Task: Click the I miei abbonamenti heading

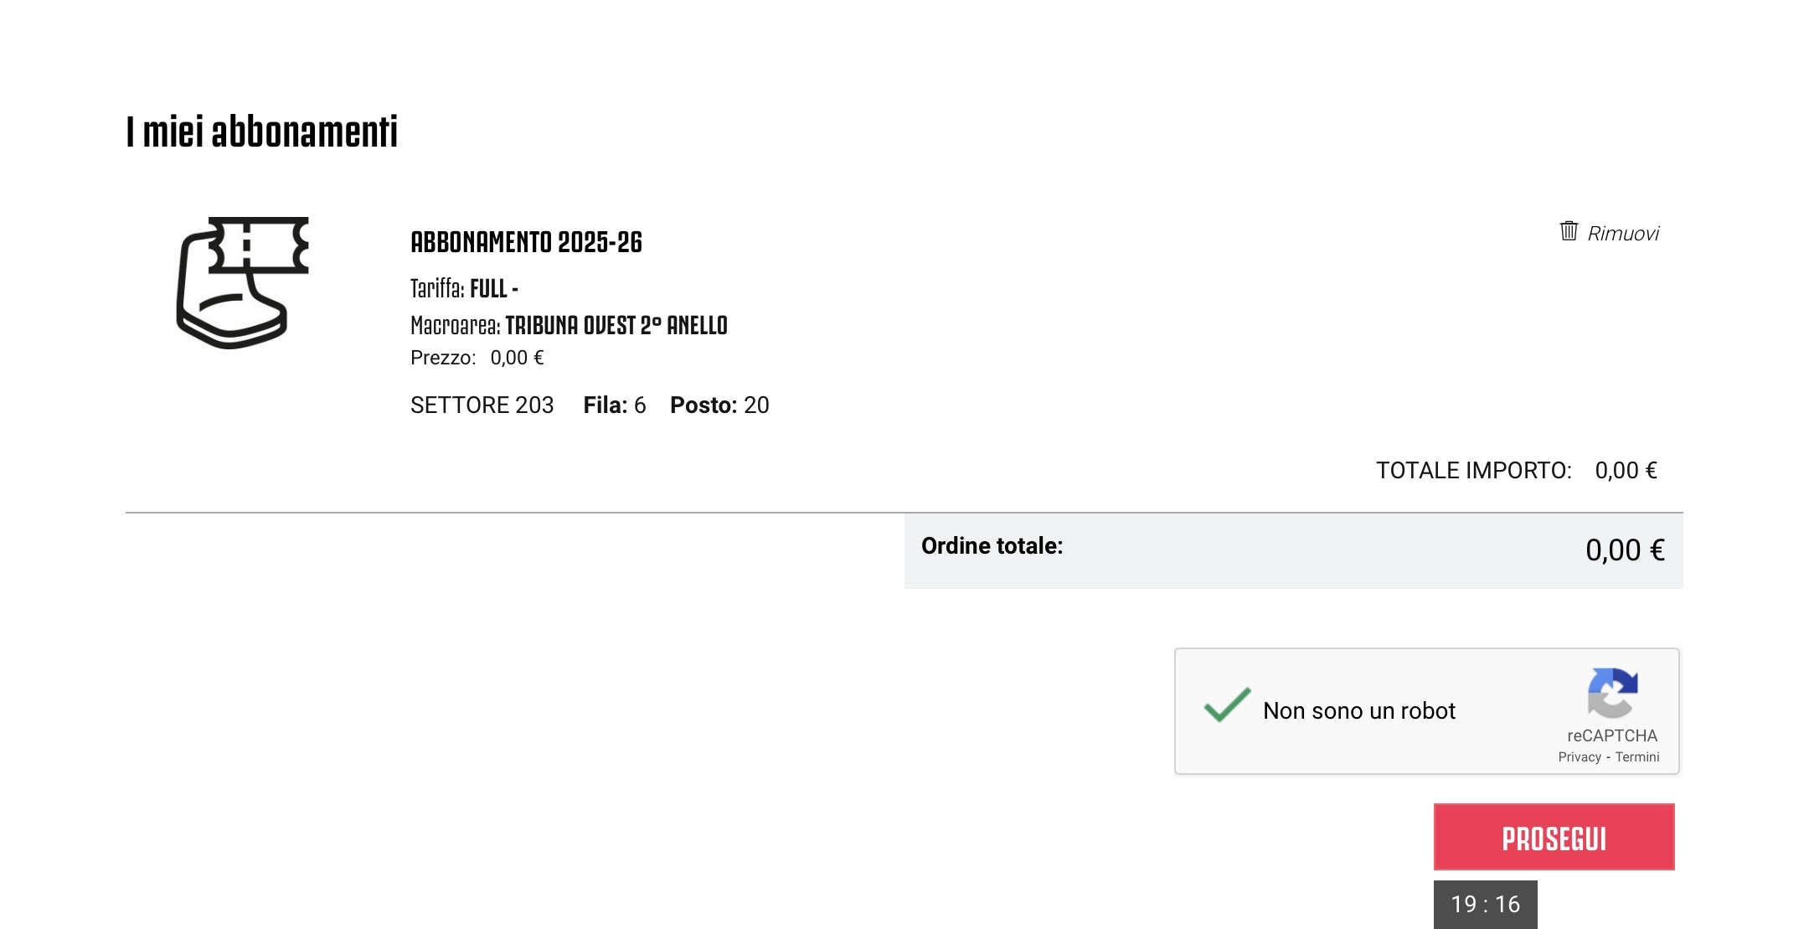Action: click(262, 132)
